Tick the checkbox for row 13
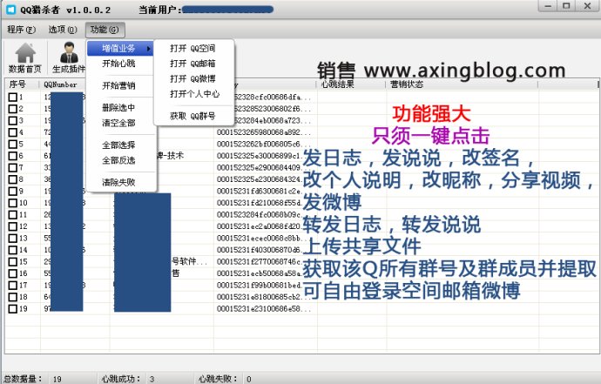Screen dimensions: 601x384 13,238
